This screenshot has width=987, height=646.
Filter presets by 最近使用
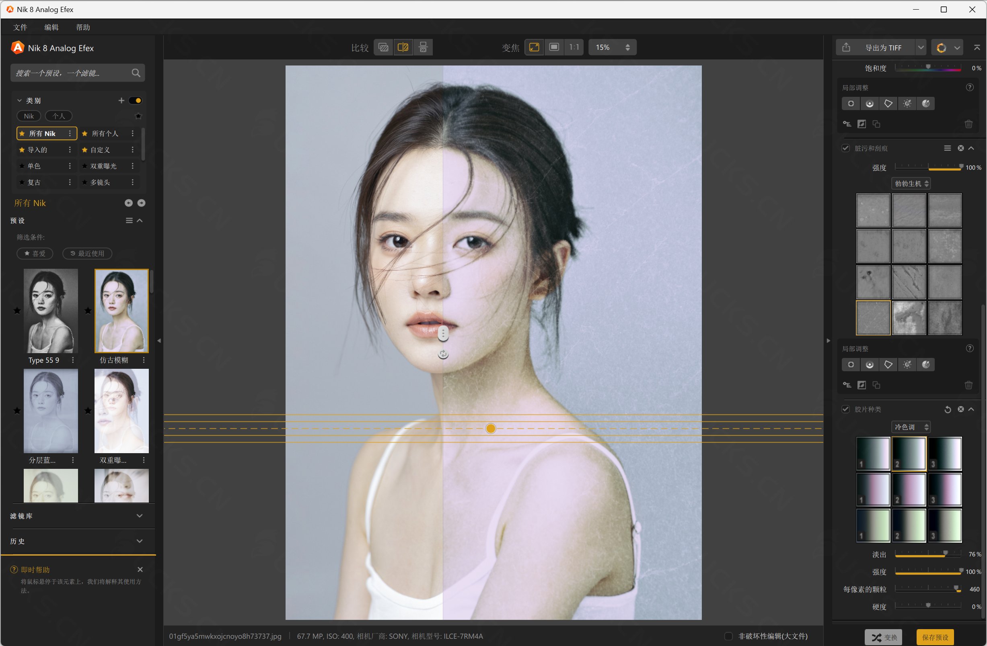click(x=87, y=253)
